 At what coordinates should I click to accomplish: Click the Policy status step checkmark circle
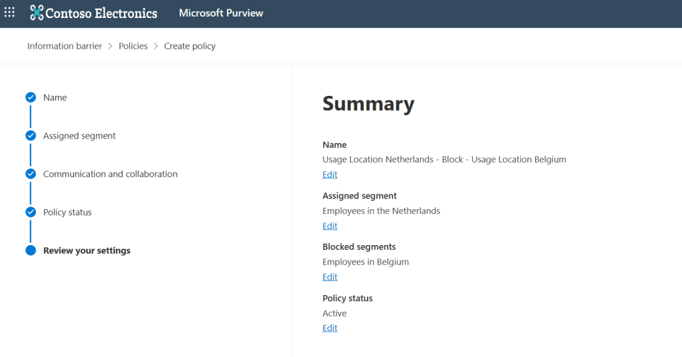coord(31,212)
